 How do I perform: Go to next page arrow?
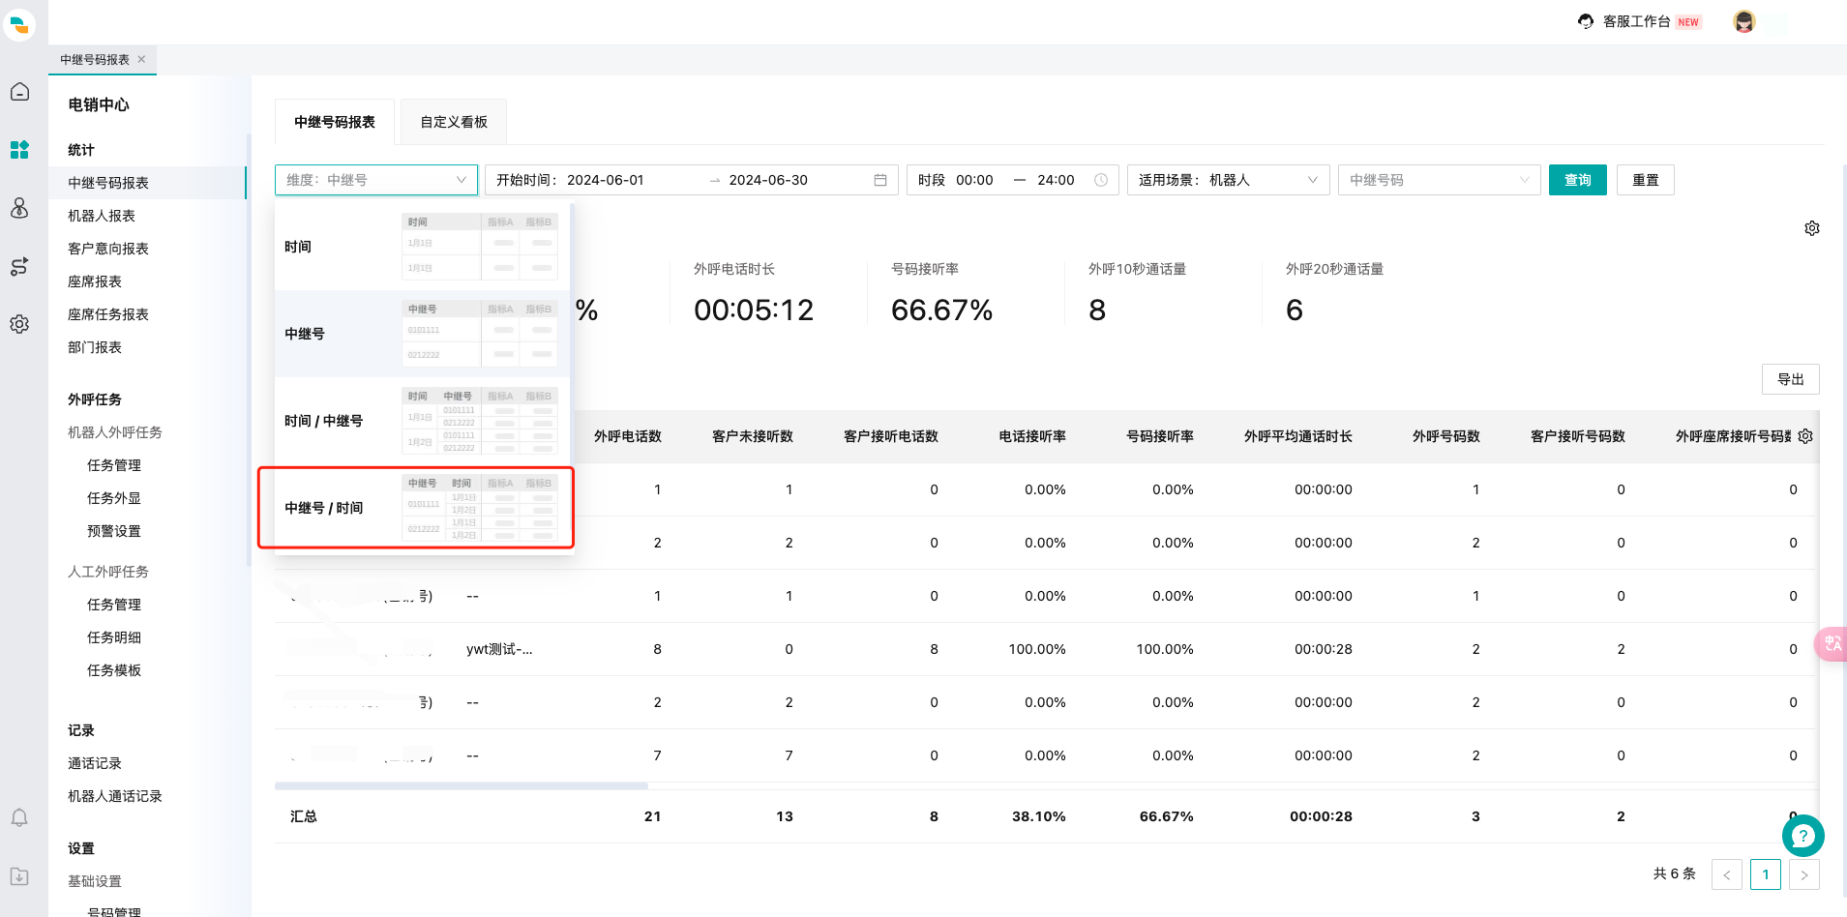point(1804,874)
